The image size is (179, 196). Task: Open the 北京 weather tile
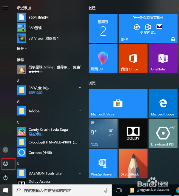pyautogui.click(x=103, y=133)
